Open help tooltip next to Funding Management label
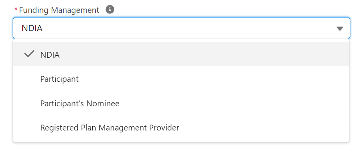 tap(110, 9)
